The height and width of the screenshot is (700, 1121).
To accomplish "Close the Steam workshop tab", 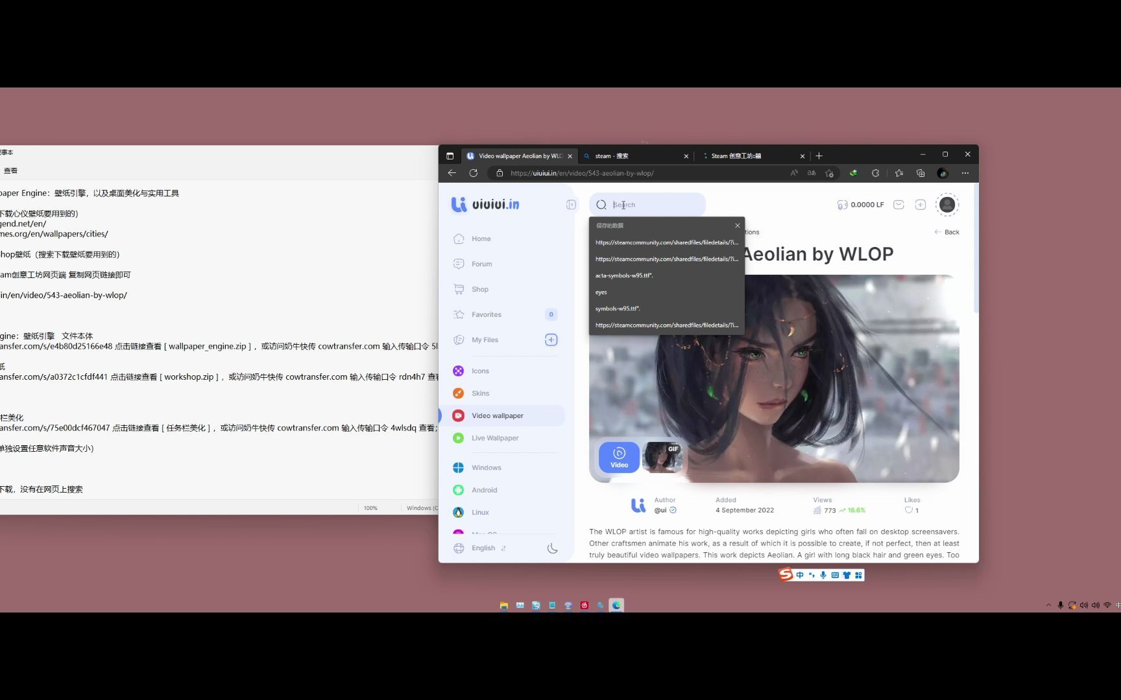I will [802, 156].
